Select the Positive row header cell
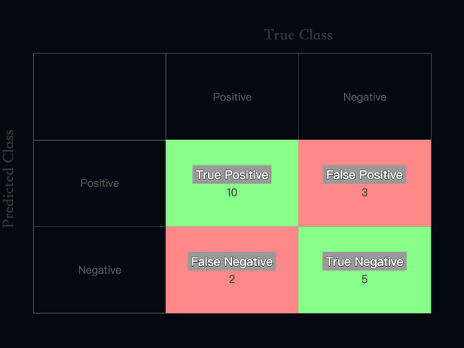Viewport: 464px width, 348px height. pyautogui.click(x=100, y=183)
